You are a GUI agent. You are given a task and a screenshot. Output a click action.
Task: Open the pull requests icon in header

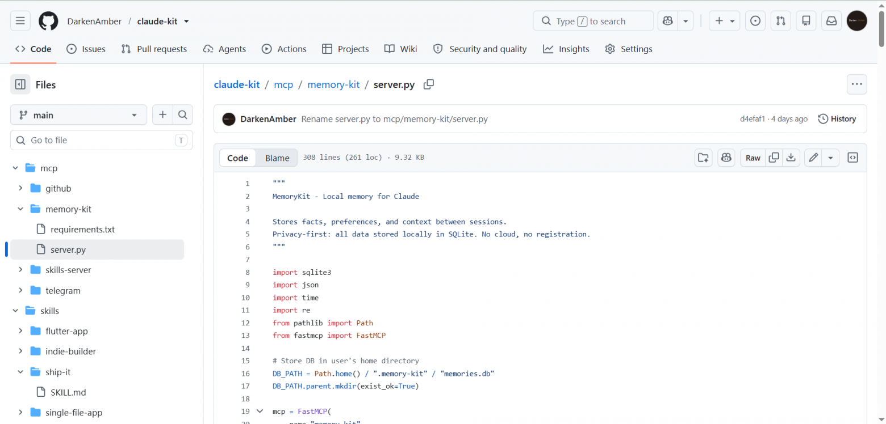click(x=780, y=21)
